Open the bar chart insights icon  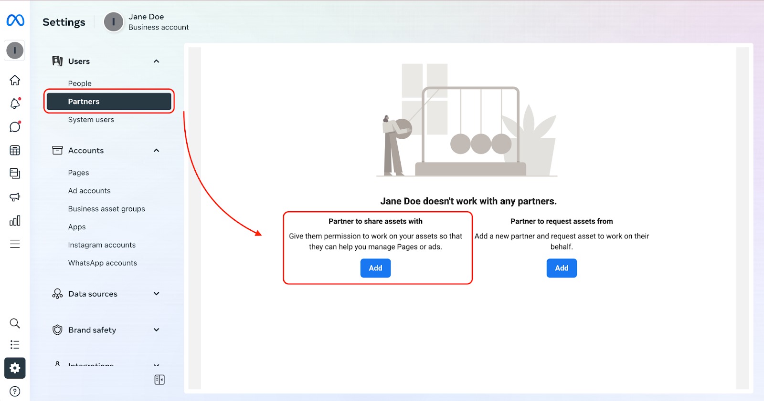[15, 220]
